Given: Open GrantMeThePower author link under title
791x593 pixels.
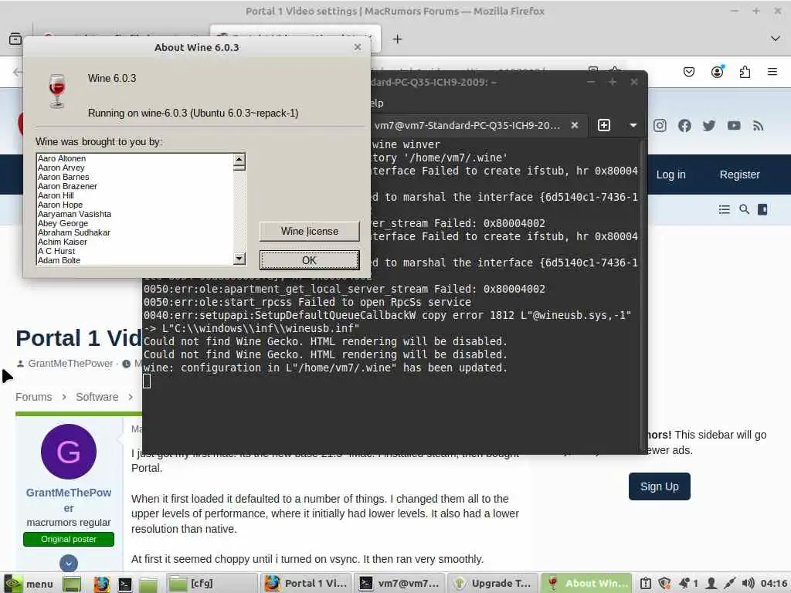Looking at the screenshot, I should click(70, 364).
